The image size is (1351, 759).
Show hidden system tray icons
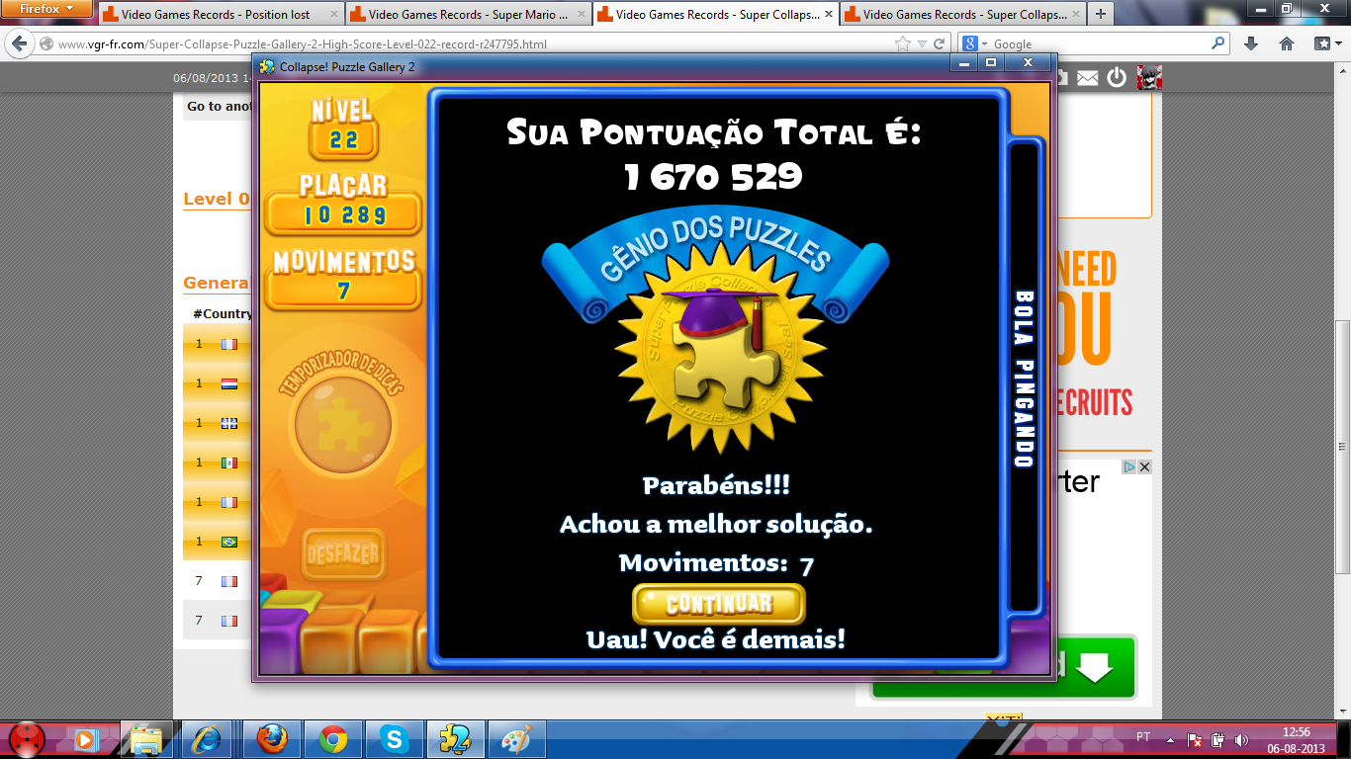(x=1171, y=739)
